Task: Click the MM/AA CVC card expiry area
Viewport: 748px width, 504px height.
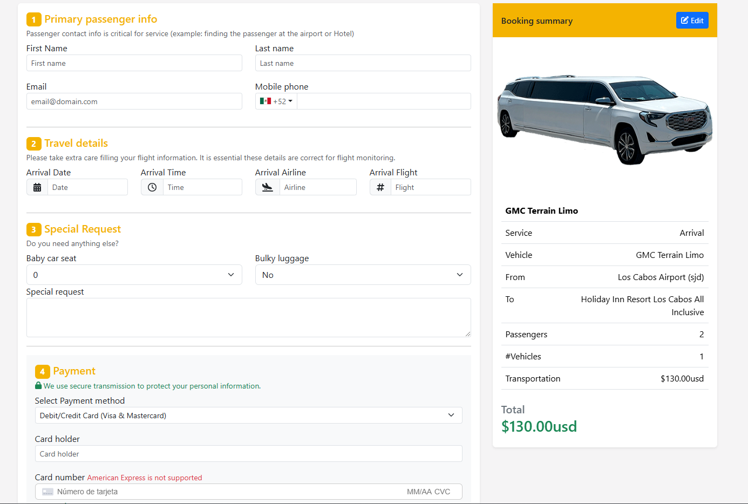Action: tap(428, 492)
